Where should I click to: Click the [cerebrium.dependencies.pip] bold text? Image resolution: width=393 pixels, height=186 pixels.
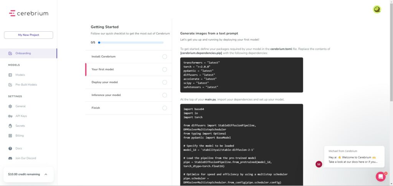tap(201, 53)
